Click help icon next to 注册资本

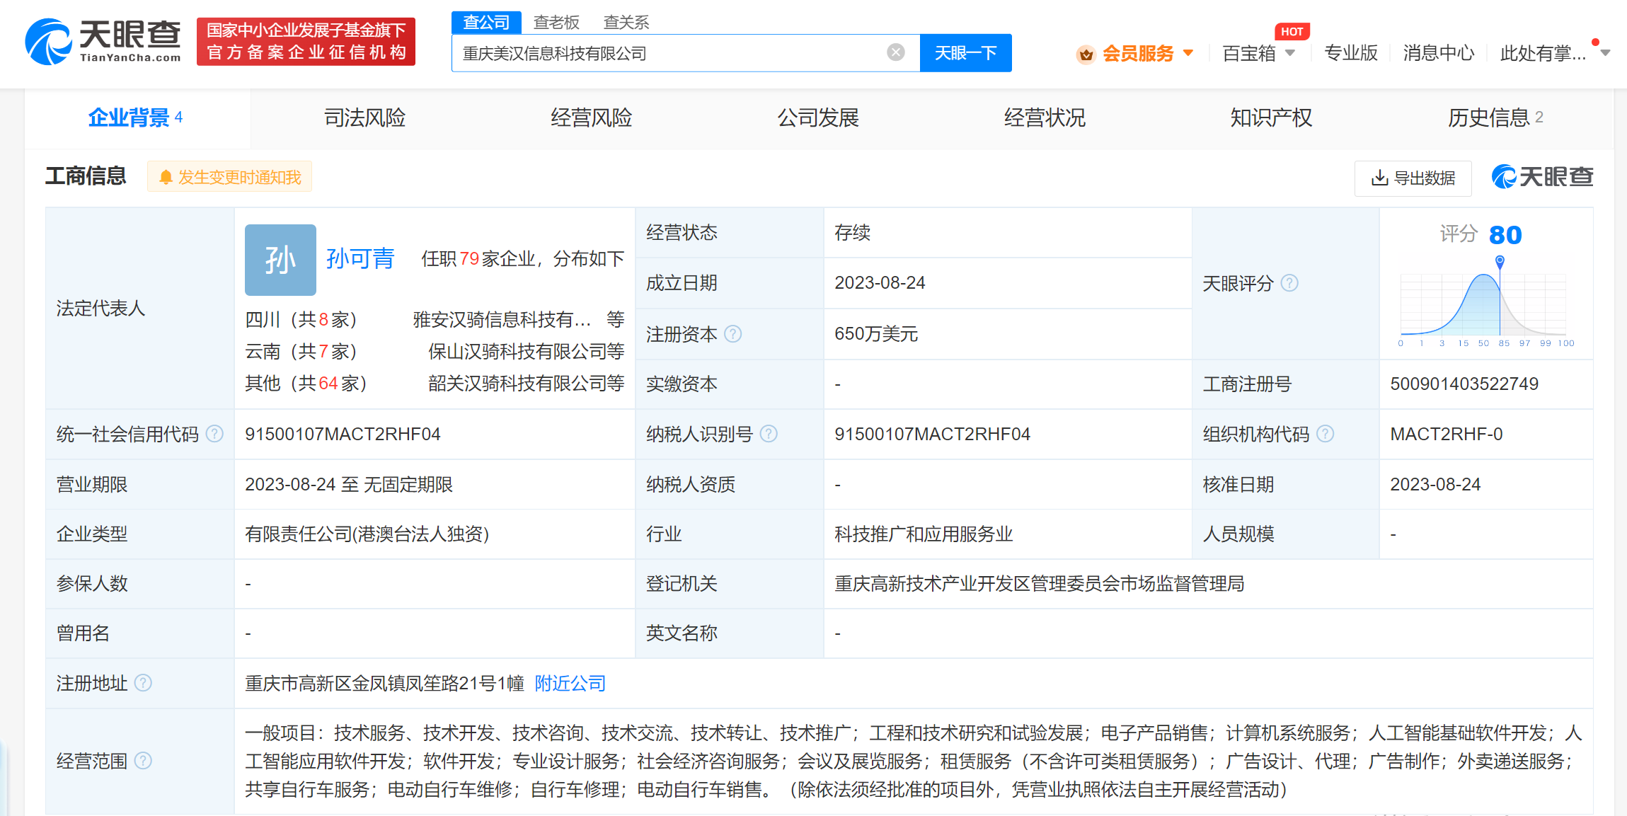[733, 333]
